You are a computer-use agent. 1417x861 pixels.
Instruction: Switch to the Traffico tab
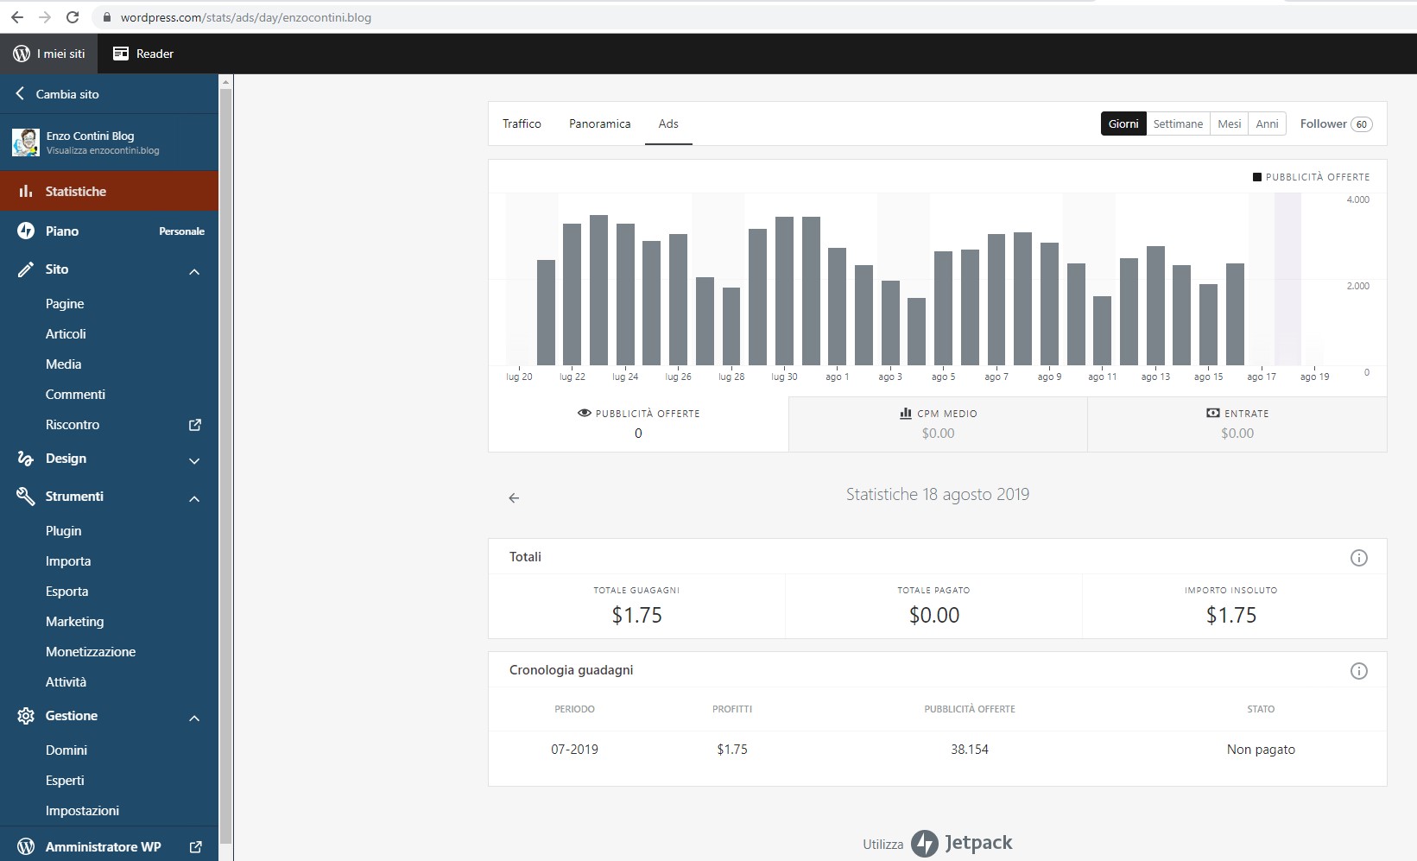(x=522, y=123)
